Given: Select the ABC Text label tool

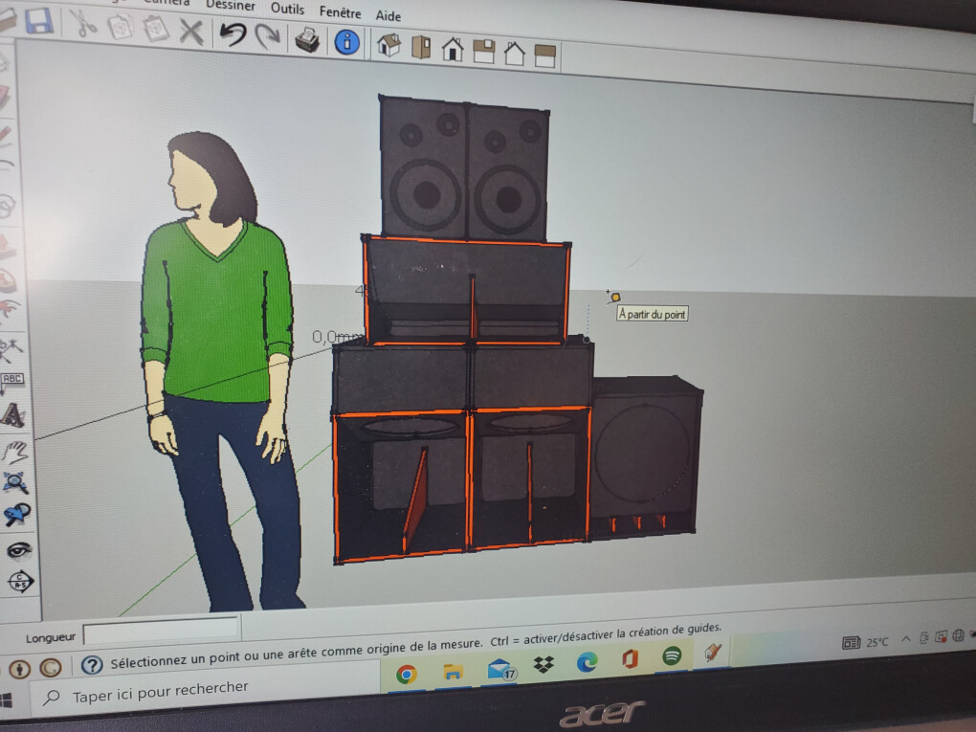Looking at the screenshot, I should coord(11,382).
